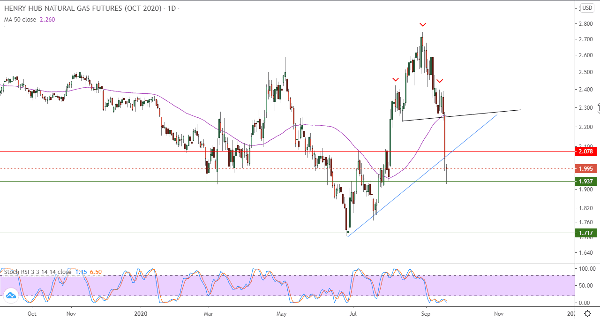Select the 2.200 price scale label
600x319 pixels.
(x=587, y=127)
